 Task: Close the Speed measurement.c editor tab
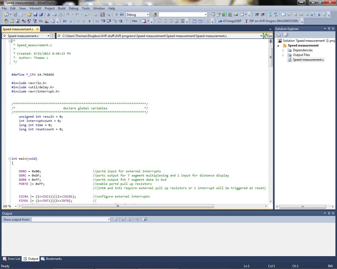(x=37, y=29)
